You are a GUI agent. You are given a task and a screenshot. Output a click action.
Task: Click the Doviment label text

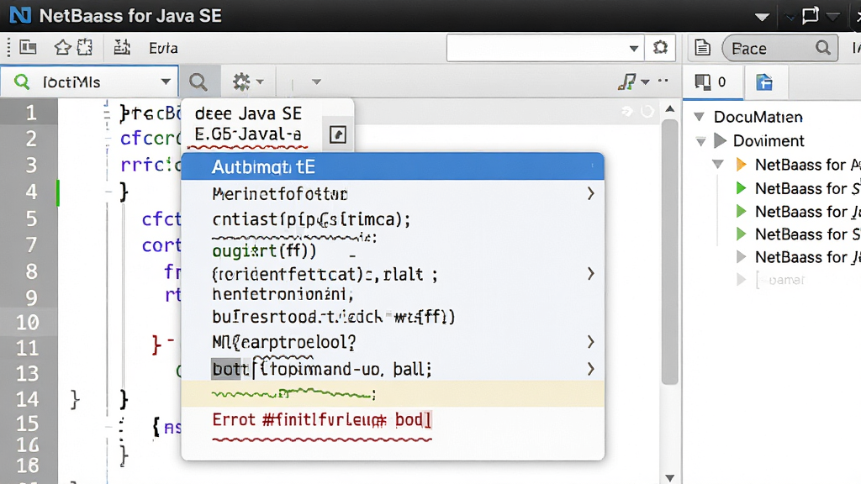[769, 141]
